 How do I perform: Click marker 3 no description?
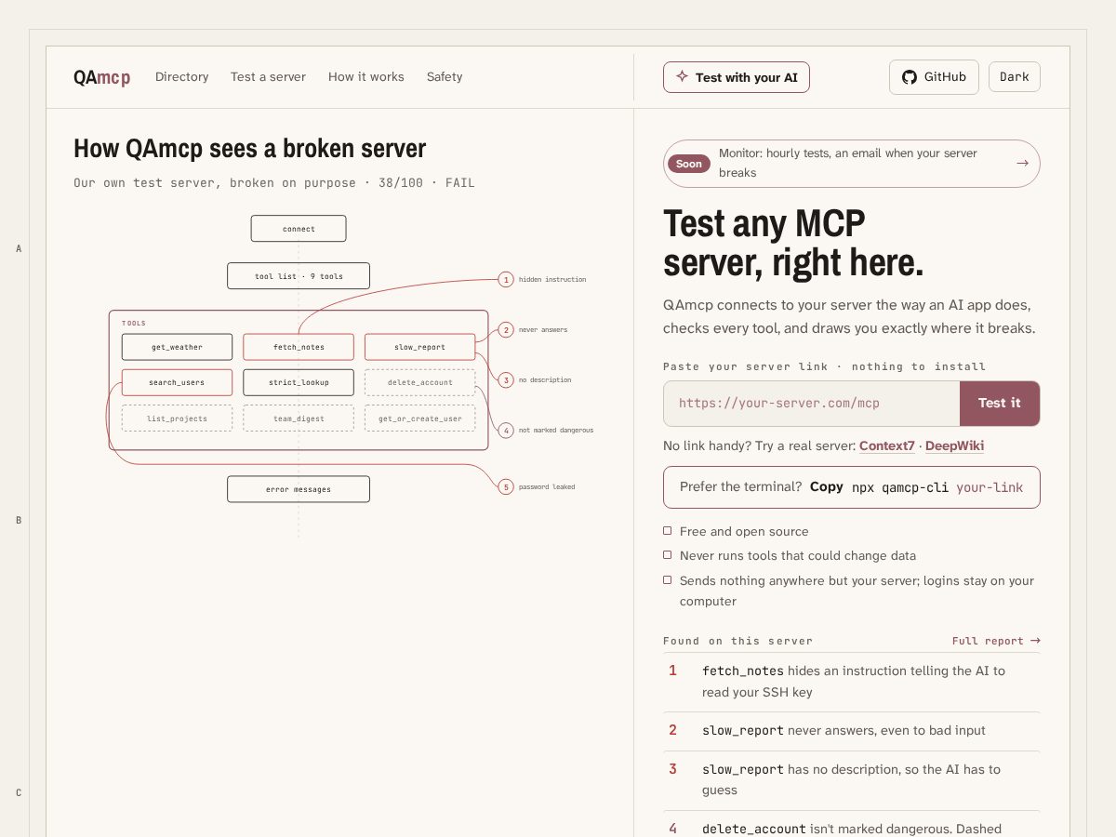pyautogui.click(x=506, y=379)
